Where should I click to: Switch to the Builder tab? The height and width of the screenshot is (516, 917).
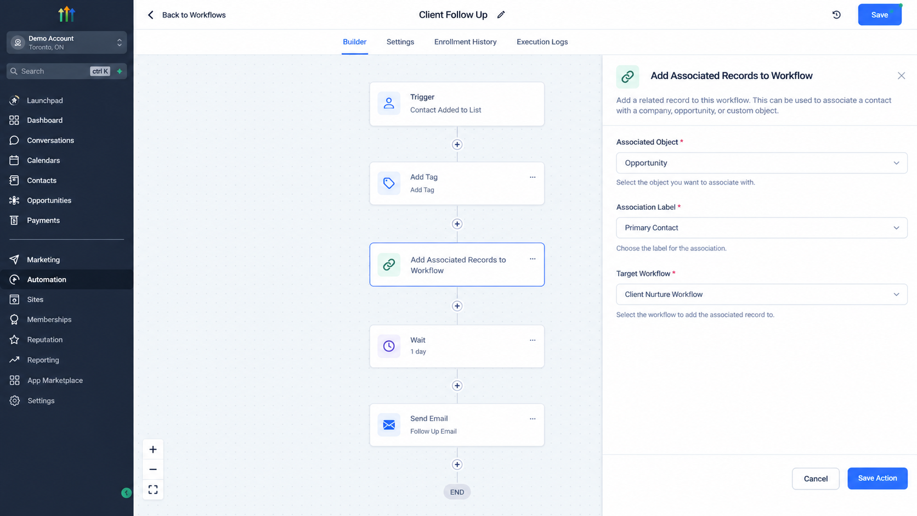click(x=354, y=42)
